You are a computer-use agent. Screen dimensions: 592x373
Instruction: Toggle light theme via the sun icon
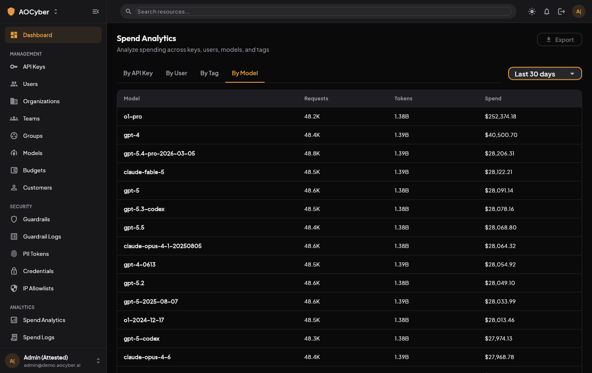pyautogui.click(x=532, y=12)
